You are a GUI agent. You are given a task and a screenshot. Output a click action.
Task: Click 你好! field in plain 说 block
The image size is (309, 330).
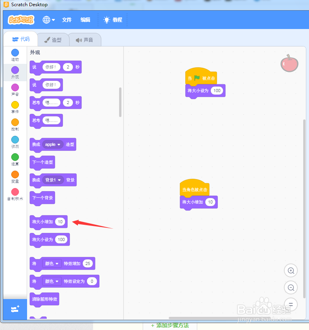[x=51, y=85]
